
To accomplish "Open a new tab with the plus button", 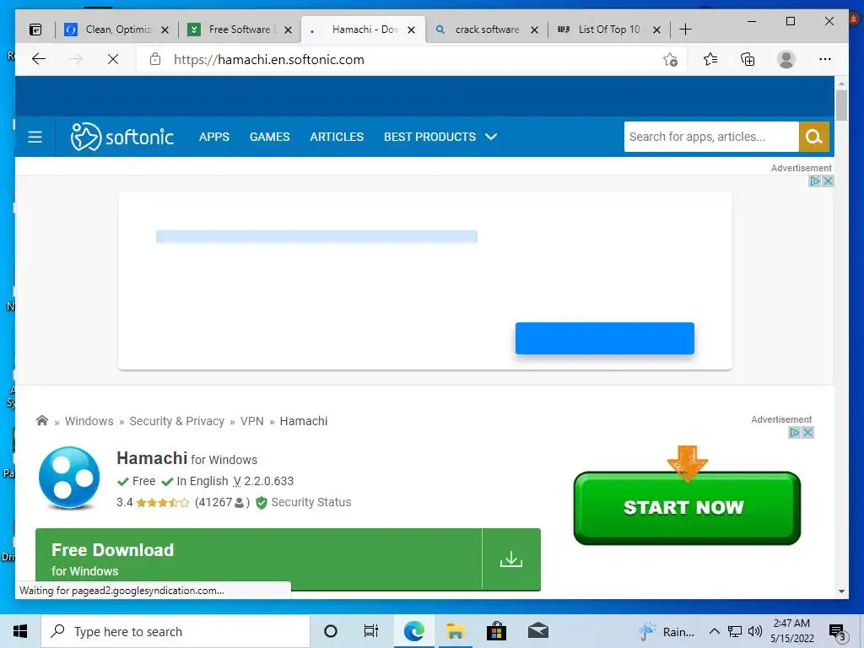I will (x=685, y=30).
